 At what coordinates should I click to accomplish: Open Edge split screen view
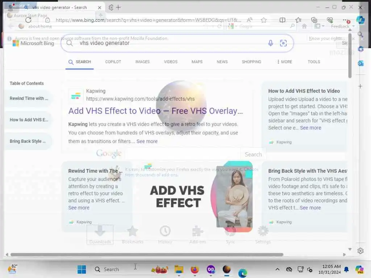click(282, 20)
